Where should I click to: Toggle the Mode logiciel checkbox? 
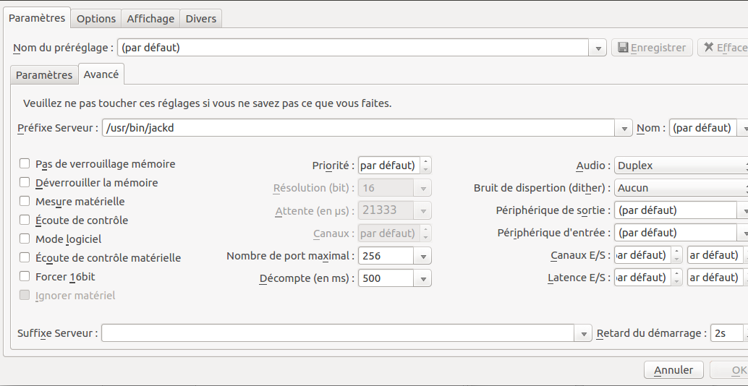click(x=25, y=239)
